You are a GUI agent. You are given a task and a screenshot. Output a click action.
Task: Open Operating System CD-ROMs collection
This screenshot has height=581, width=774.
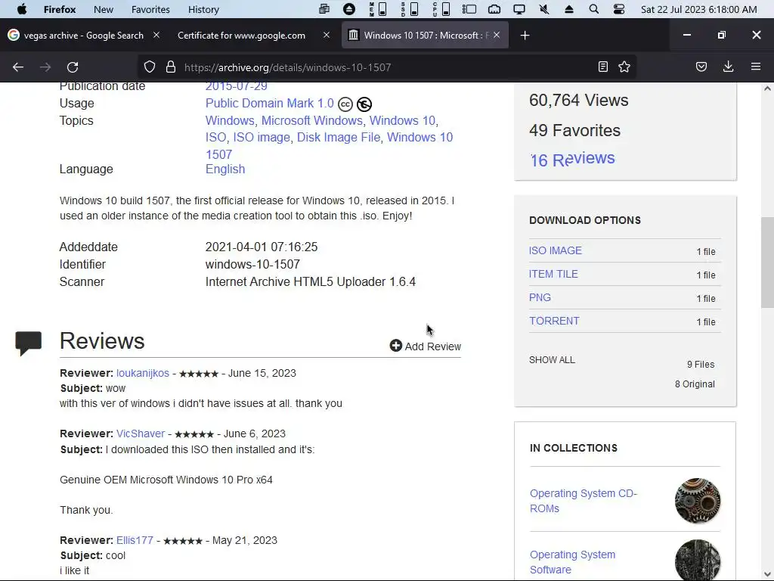584,501
